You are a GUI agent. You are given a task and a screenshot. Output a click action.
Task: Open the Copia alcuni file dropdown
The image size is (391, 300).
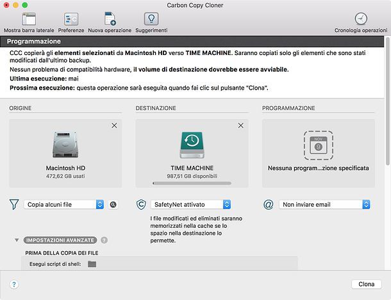click(x=64, y=205)
